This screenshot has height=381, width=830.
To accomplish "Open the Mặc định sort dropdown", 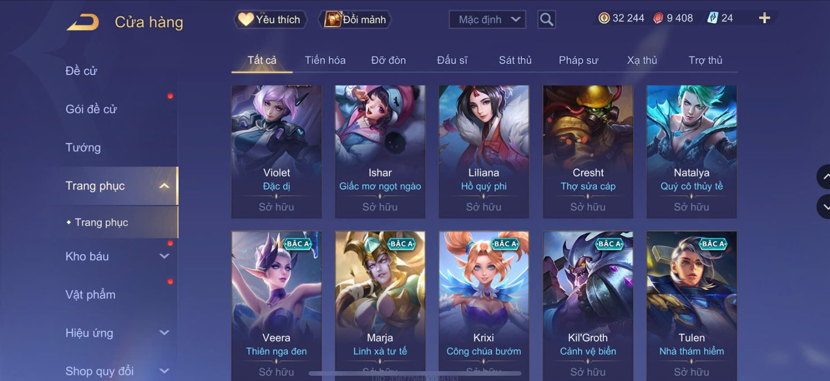I will pyautogui.click(x=487, y=19).
